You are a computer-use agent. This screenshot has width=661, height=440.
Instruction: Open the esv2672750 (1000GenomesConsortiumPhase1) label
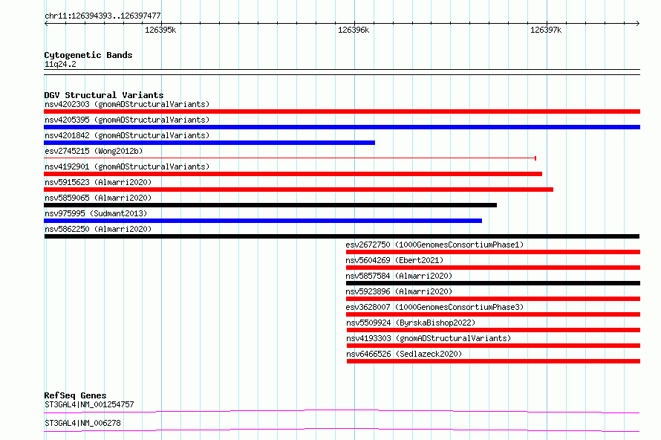click(434, 245)
